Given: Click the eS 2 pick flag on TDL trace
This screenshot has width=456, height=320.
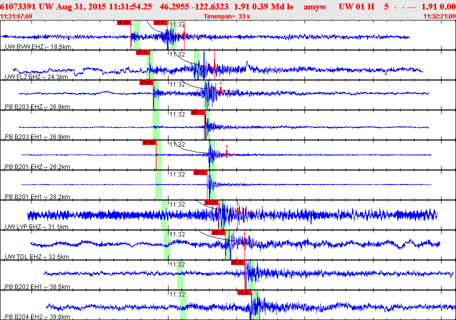Looking at the screenshot, I should (x=218, y=232).
